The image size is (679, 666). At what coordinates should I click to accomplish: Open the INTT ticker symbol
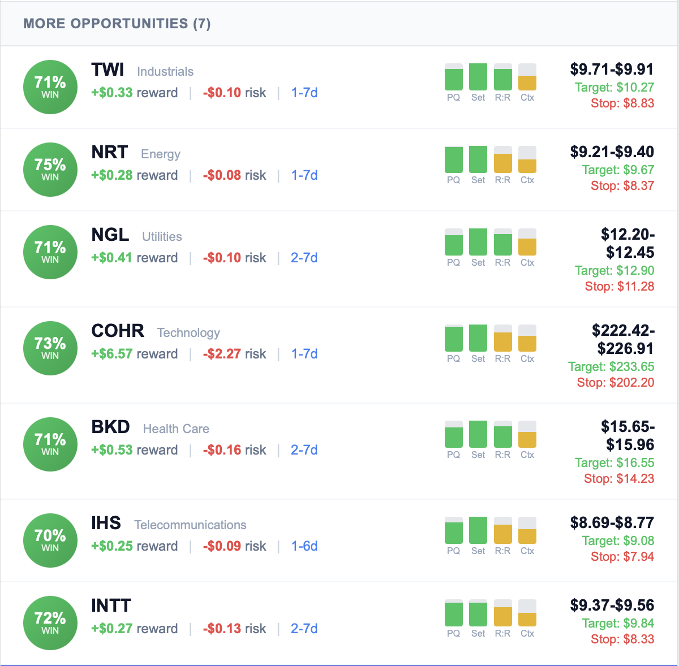[x=111, y=605]
